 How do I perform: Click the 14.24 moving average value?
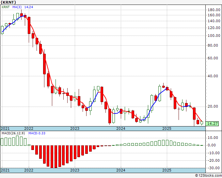pyautogui.click(x=29, y=7)
